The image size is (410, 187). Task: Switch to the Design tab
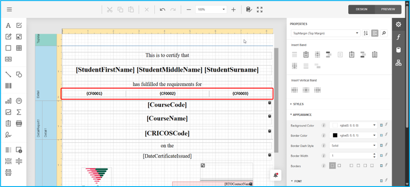361,9
